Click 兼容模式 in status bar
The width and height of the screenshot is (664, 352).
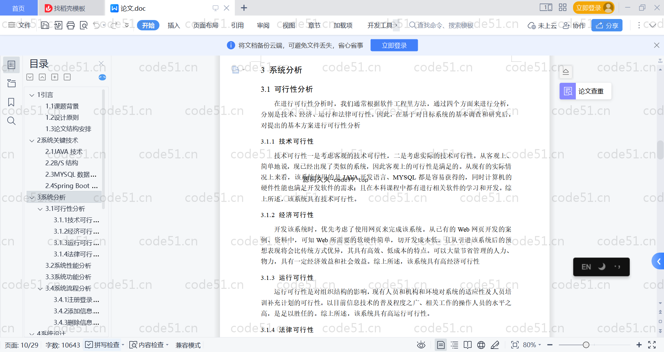tap(188, 345)
